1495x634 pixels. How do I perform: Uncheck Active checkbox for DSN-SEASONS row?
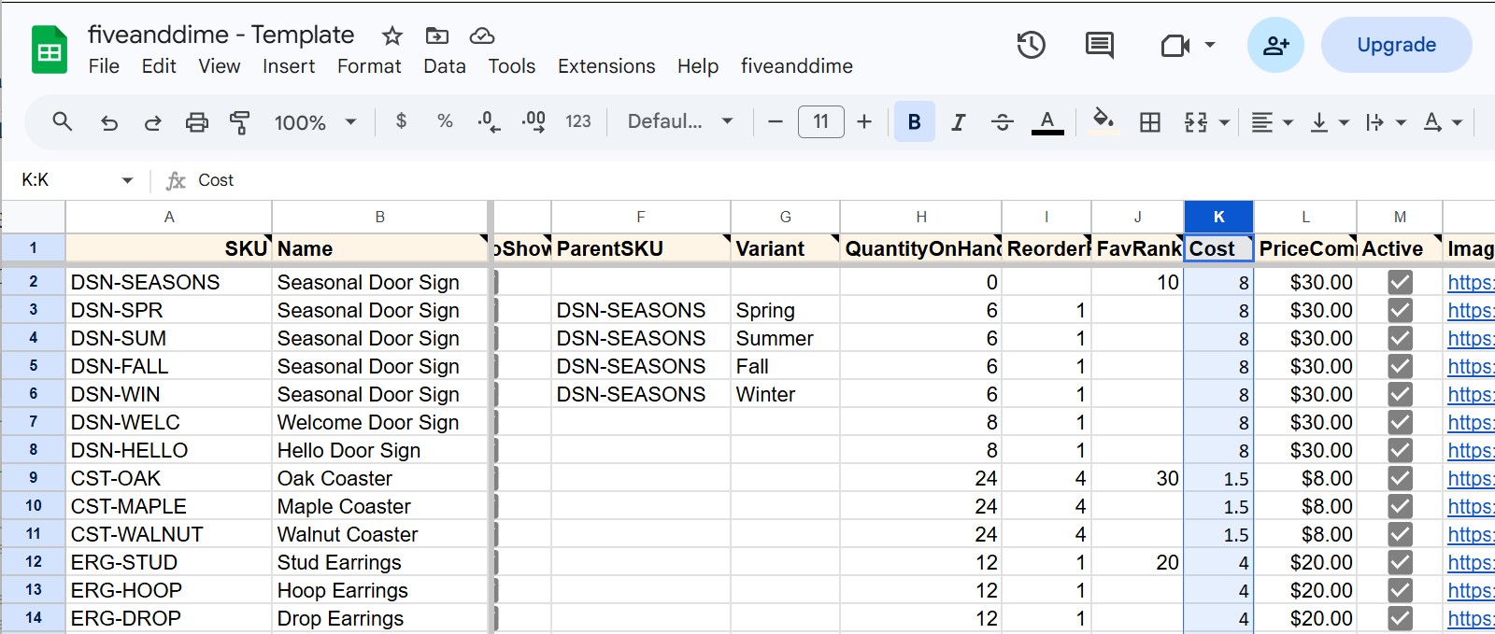pyautogui.click(x=1400, y=282)
